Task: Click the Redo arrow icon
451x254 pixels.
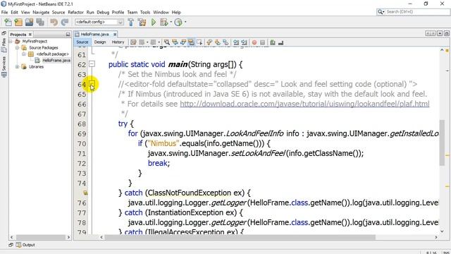Action: point(65,22)
